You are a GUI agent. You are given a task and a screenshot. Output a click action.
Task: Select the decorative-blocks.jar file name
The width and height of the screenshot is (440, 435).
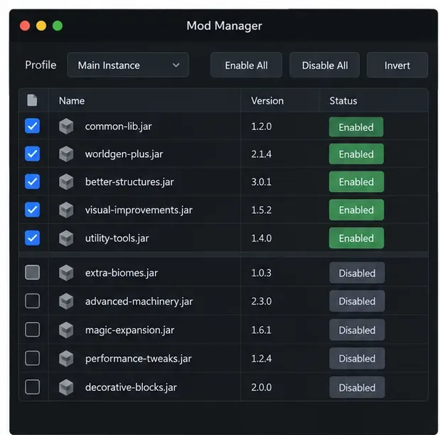tap(131, 387)
